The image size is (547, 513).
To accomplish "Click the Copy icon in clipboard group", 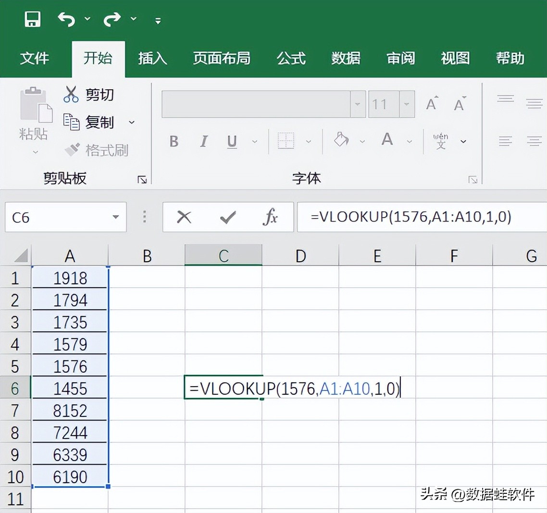I will click(71, 122).
